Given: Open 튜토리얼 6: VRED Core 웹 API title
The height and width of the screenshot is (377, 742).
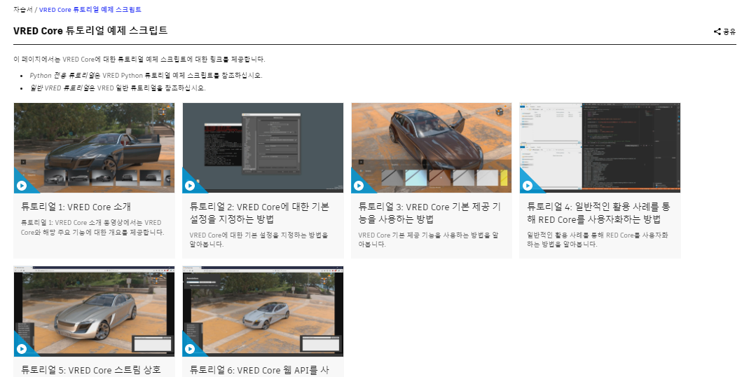Looking at the screenshot, I should click(x=259, y=370).
